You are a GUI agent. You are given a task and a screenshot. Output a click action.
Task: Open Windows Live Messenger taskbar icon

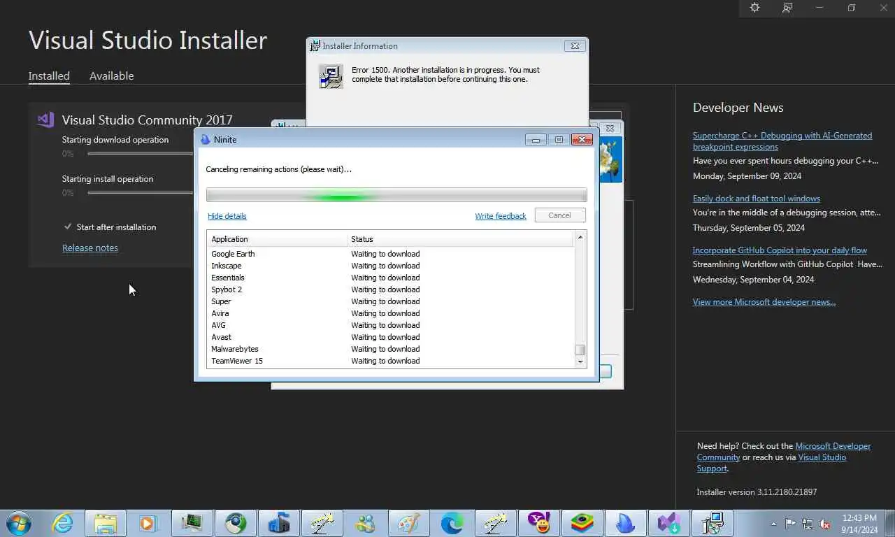coord(365,523)
